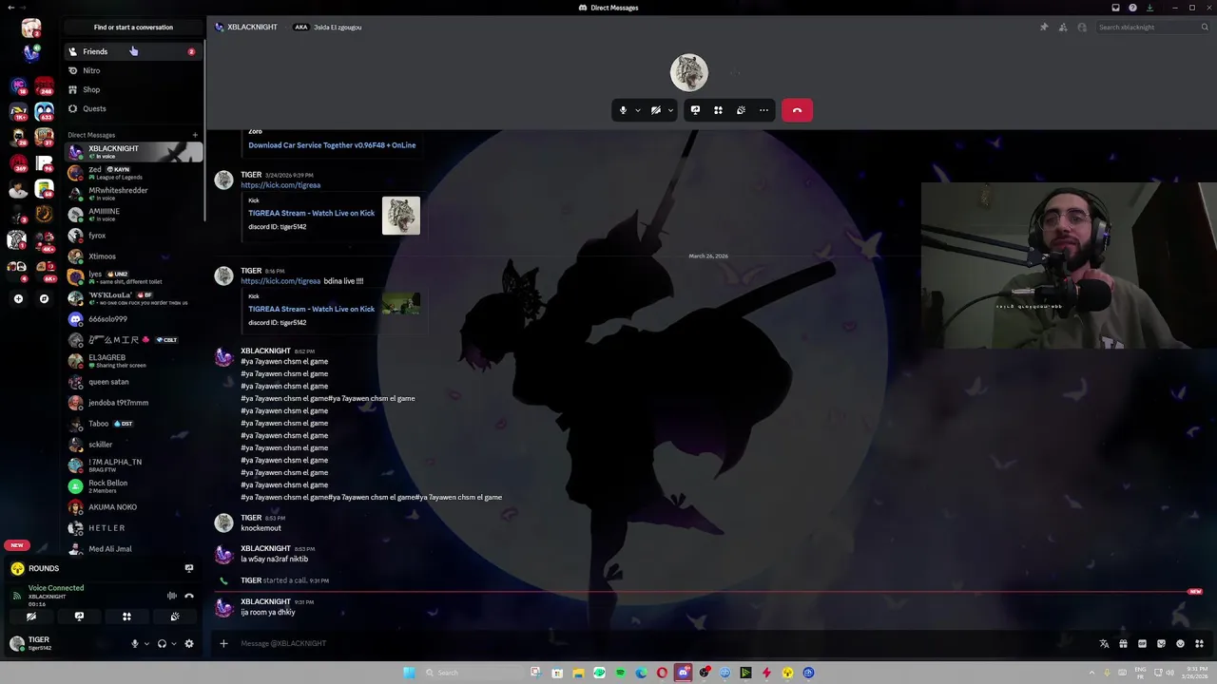Click Find or start a conversation box
This screenshot has height=684, width=1217.
(x=133, y=28)
